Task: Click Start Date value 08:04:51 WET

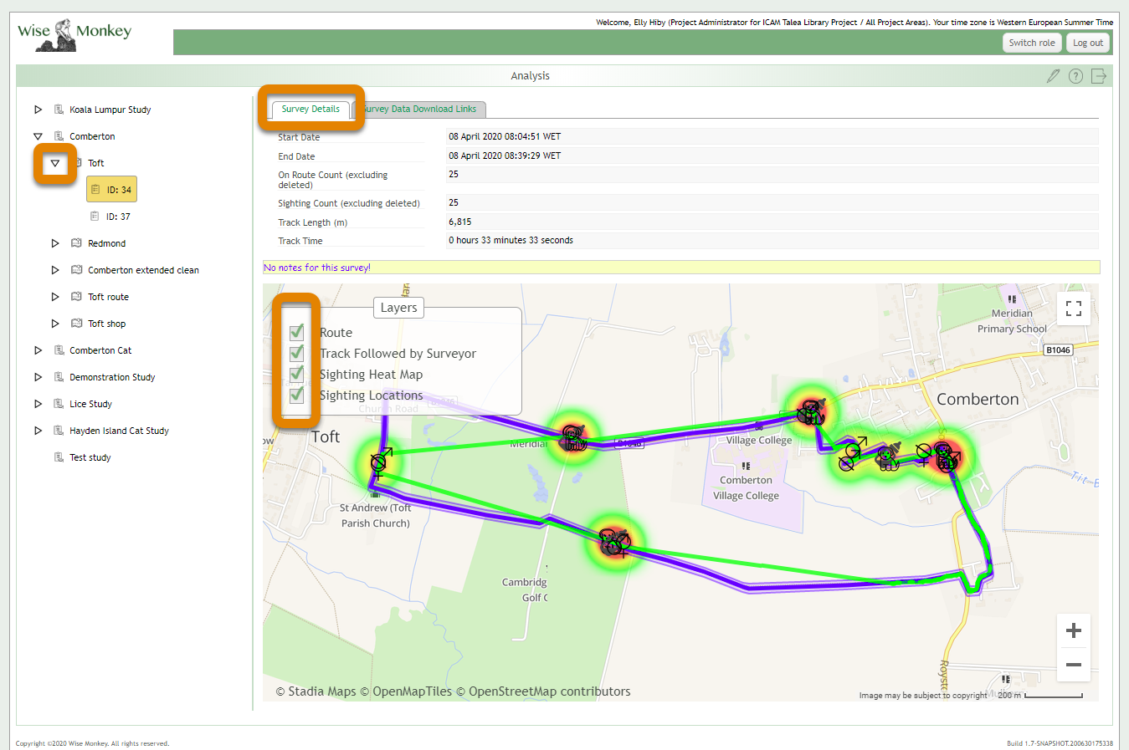Action: [x=772, y=136]
